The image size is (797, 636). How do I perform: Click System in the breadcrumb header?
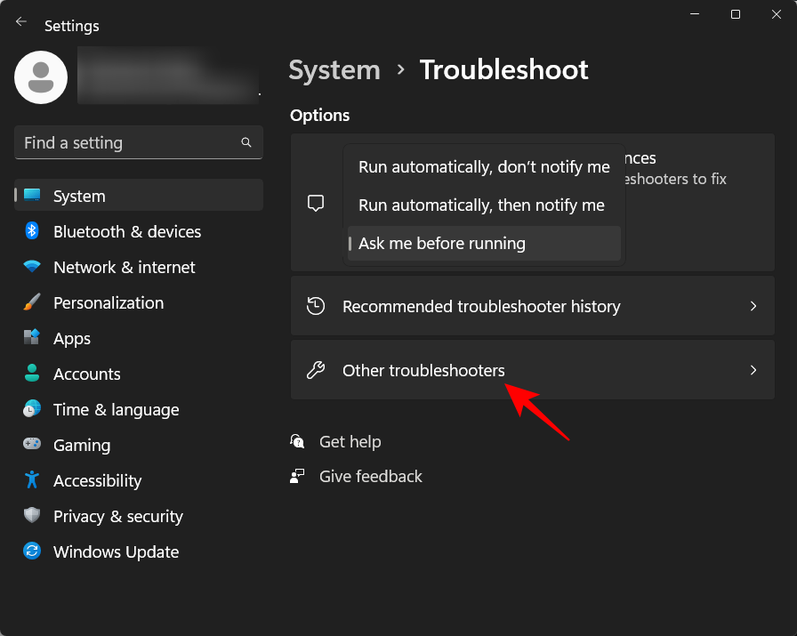click(x=334, y=69)
